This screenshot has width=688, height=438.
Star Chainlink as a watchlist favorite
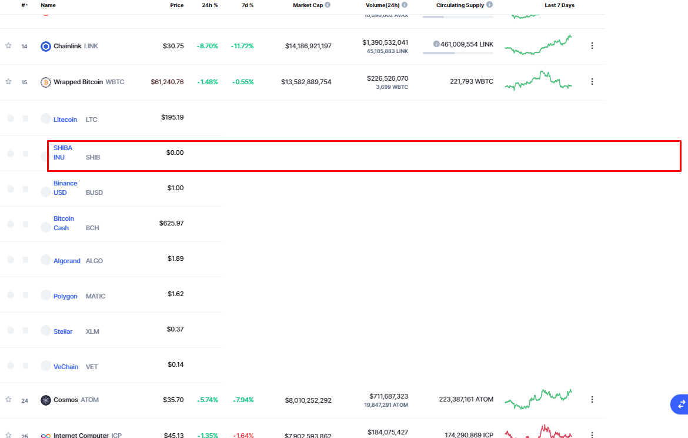(x=8, y=46)
